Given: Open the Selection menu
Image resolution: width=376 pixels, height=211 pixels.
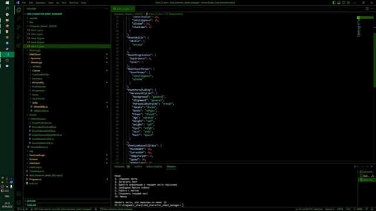Looking at the screenshot, I should [x=41, y=2].
